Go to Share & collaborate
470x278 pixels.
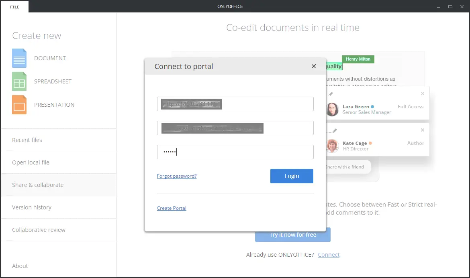tap(59, 185)
